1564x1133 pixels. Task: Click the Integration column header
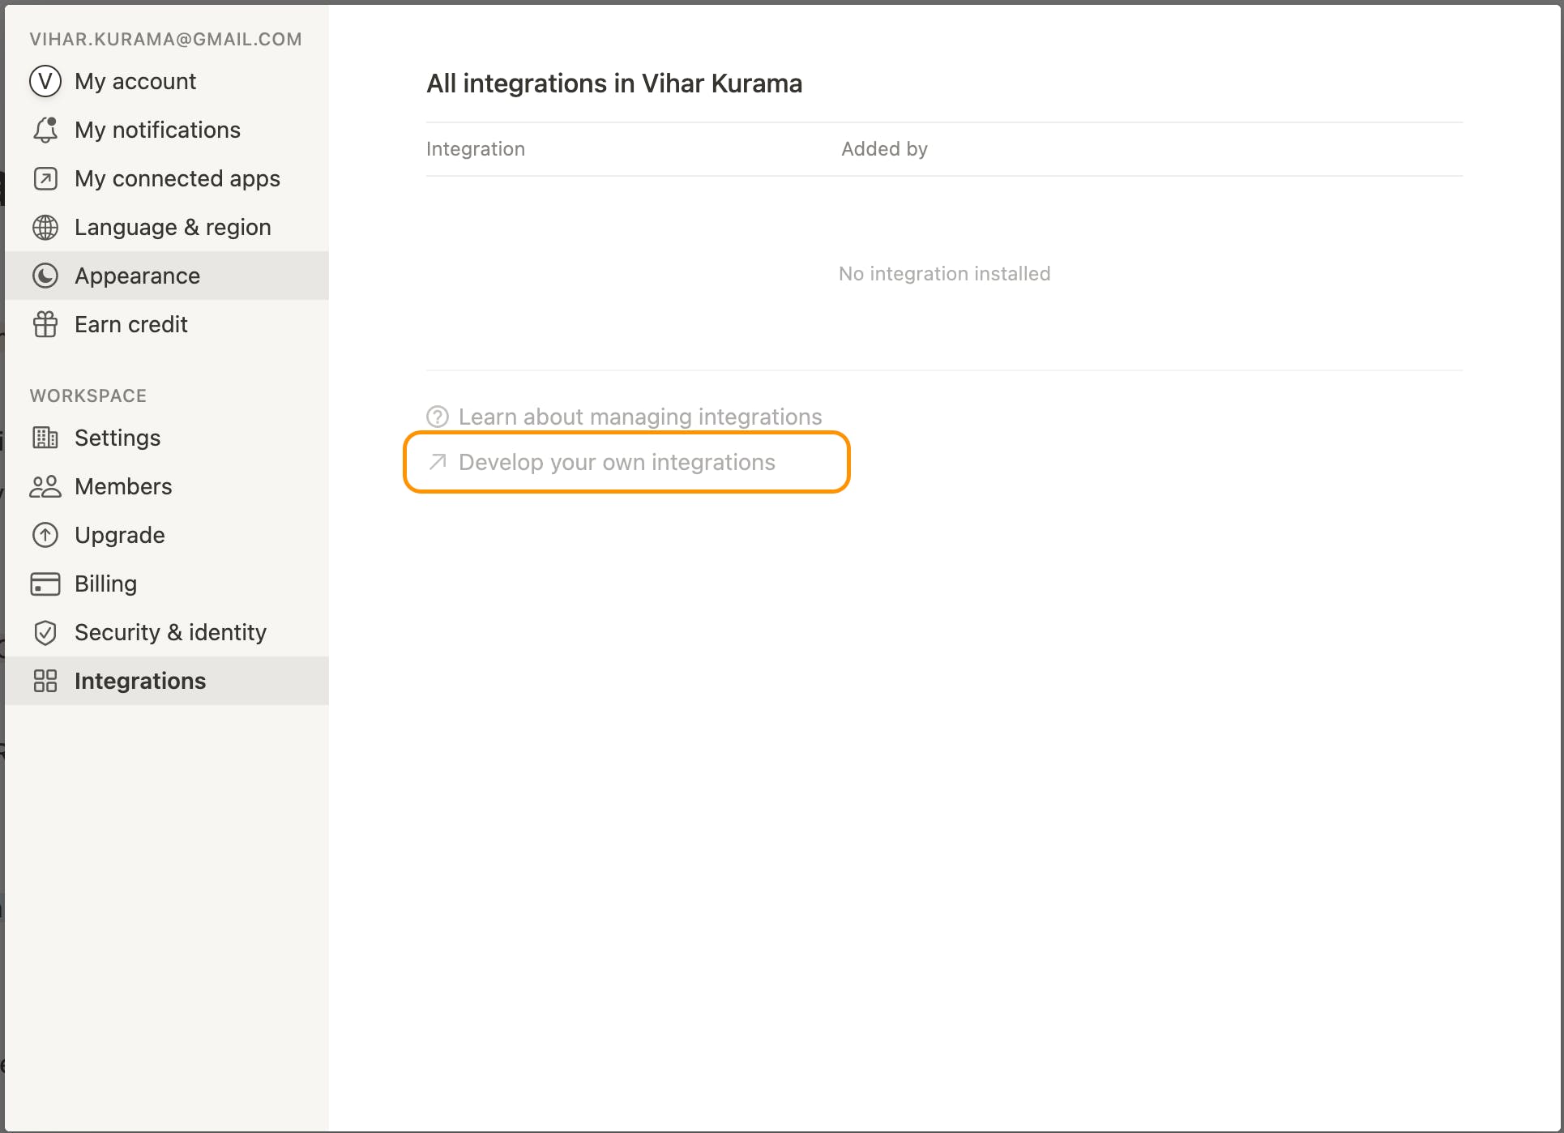[476, 149]
